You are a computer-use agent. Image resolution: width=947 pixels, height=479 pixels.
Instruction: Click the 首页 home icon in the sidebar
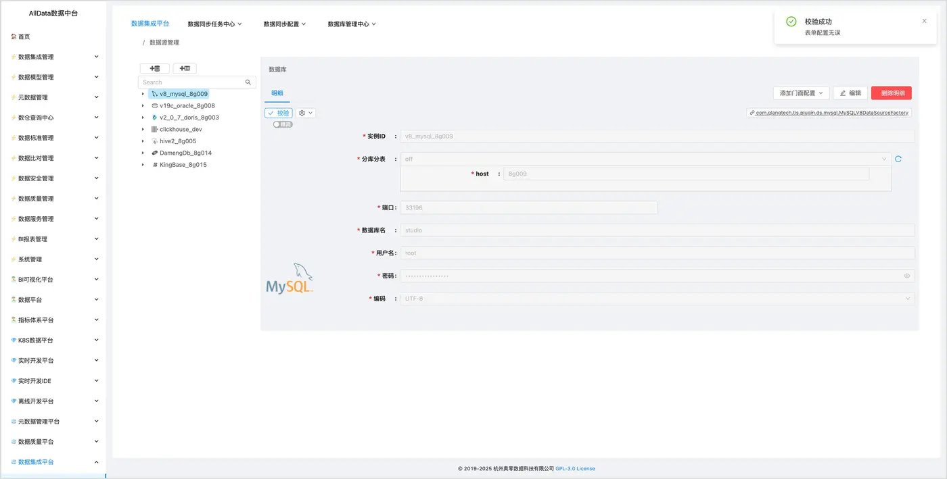[x=14, y=36]
